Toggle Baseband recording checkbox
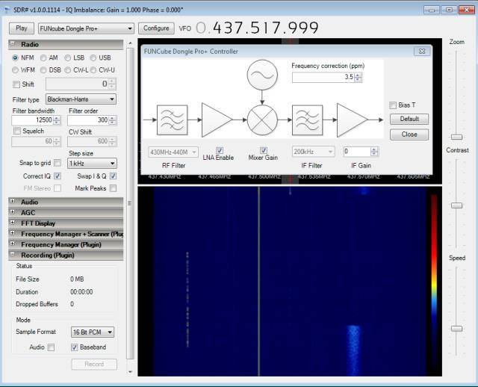Screen dimensions: 478x387 tap(74, 347)
